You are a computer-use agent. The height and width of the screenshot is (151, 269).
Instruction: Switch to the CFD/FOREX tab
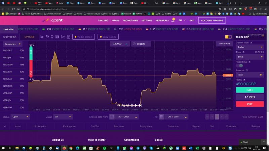point(10,37)
